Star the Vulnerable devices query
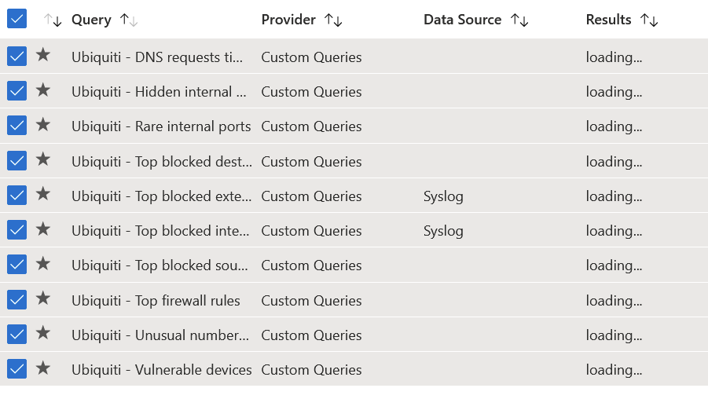This screenshot has width=708, height=410. point(43,368)
